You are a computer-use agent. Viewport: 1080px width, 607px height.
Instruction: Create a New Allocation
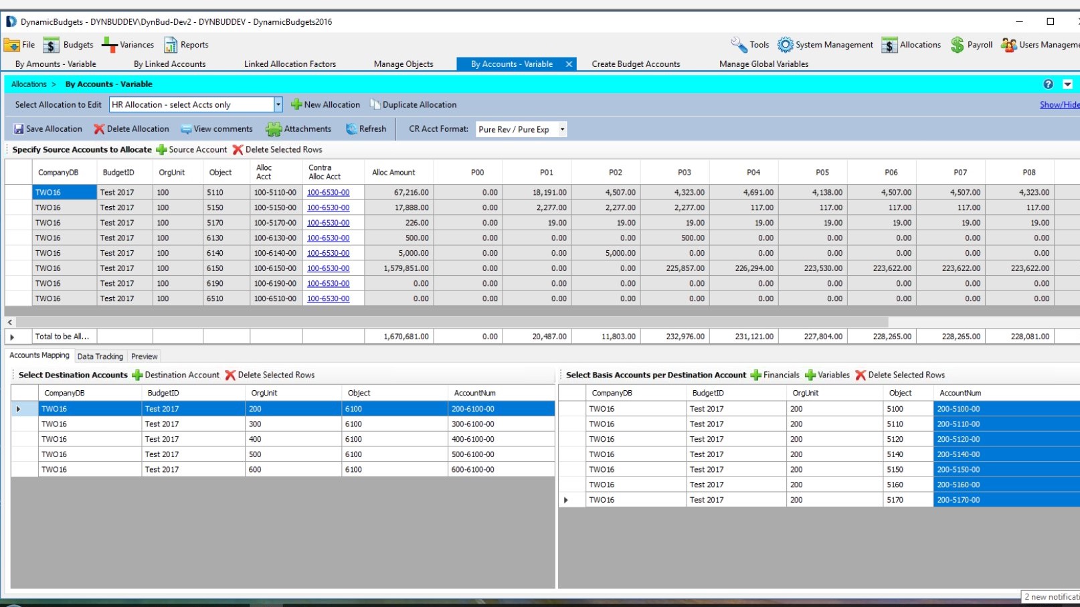325,105
